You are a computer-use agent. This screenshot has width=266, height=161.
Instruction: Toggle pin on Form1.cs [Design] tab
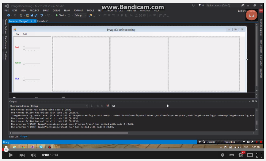click(31, 21)
